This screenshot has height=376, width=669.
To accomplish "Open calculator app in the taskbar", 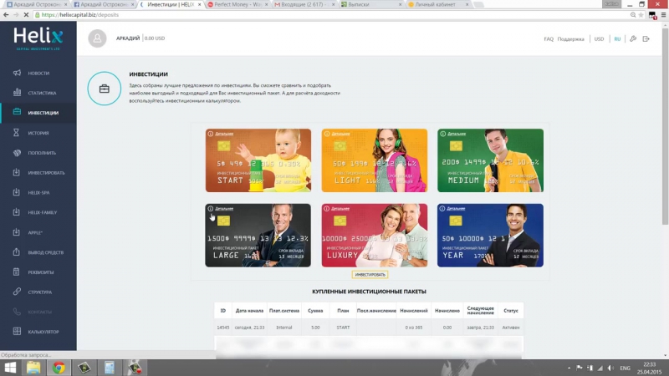I will pyautogui.click(x=110, y=368).
